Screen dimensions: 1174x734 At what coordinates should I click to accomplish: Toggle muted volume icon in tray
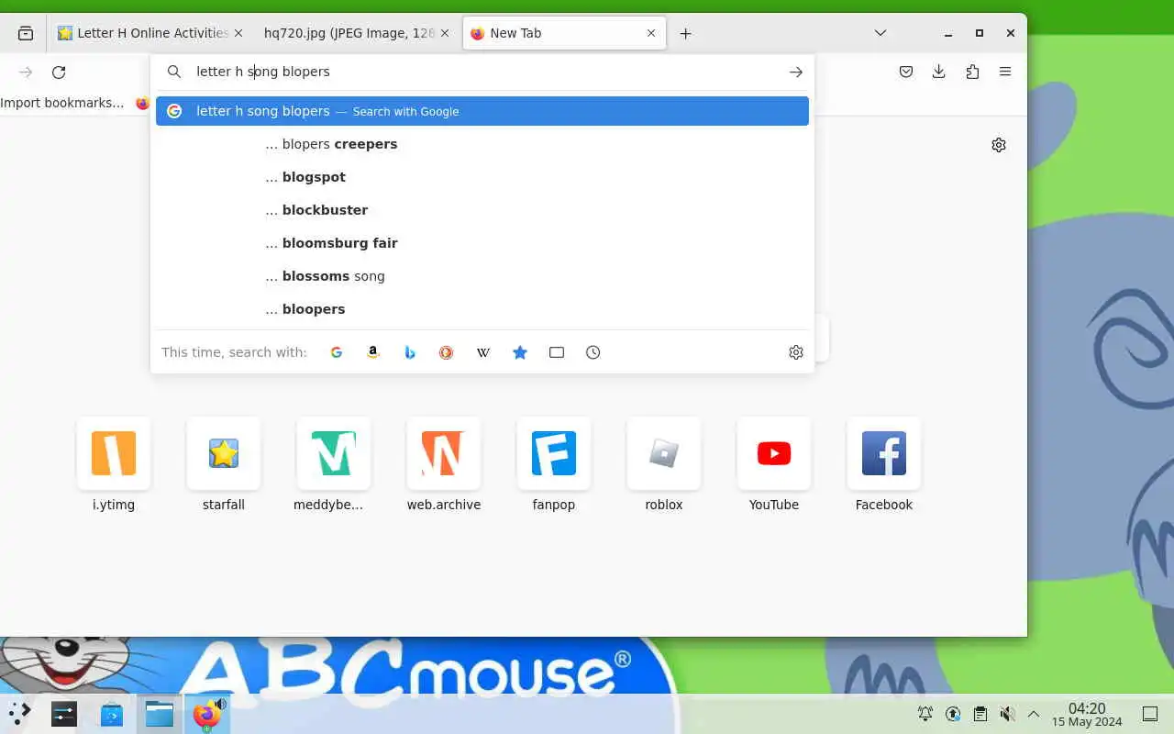coord(1007,714)
